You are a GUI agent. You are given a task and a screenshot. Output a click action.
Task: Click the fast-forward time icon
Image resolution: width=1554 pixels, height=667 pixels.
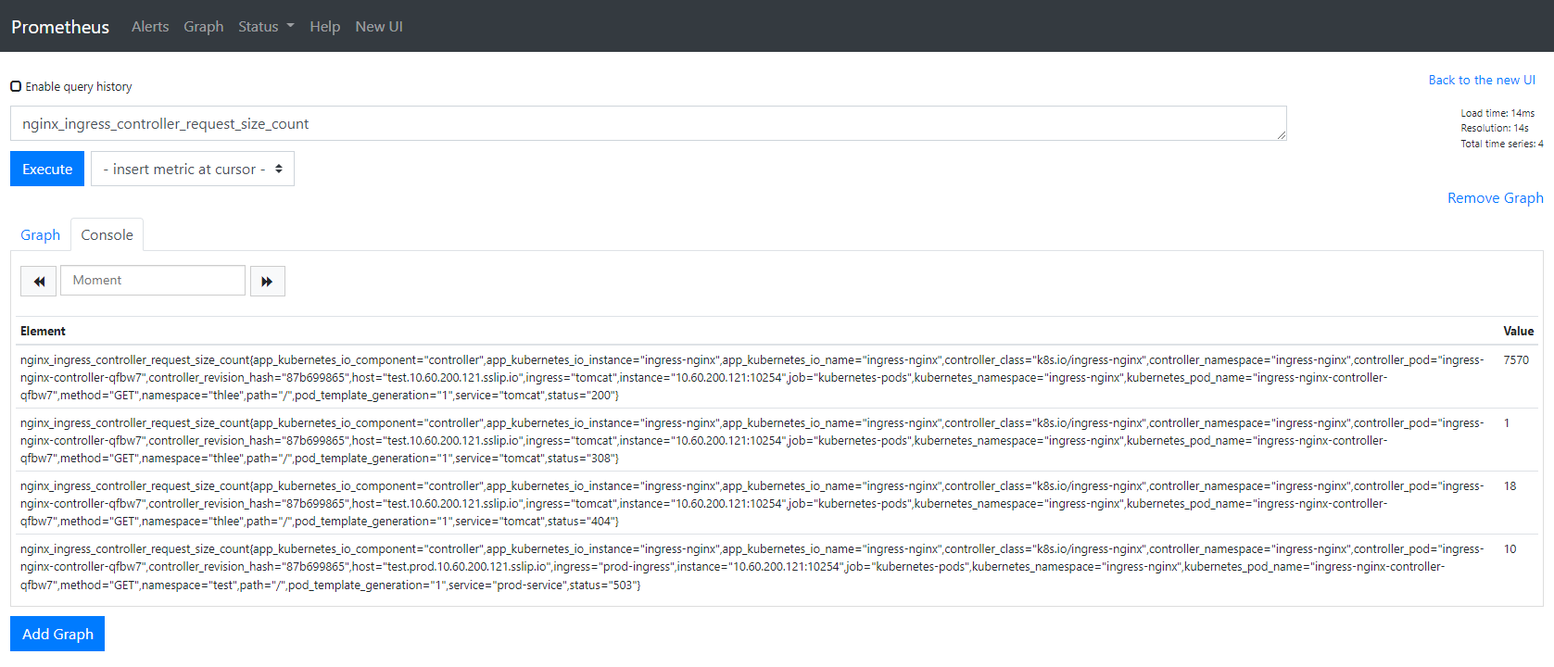[267, 281]
